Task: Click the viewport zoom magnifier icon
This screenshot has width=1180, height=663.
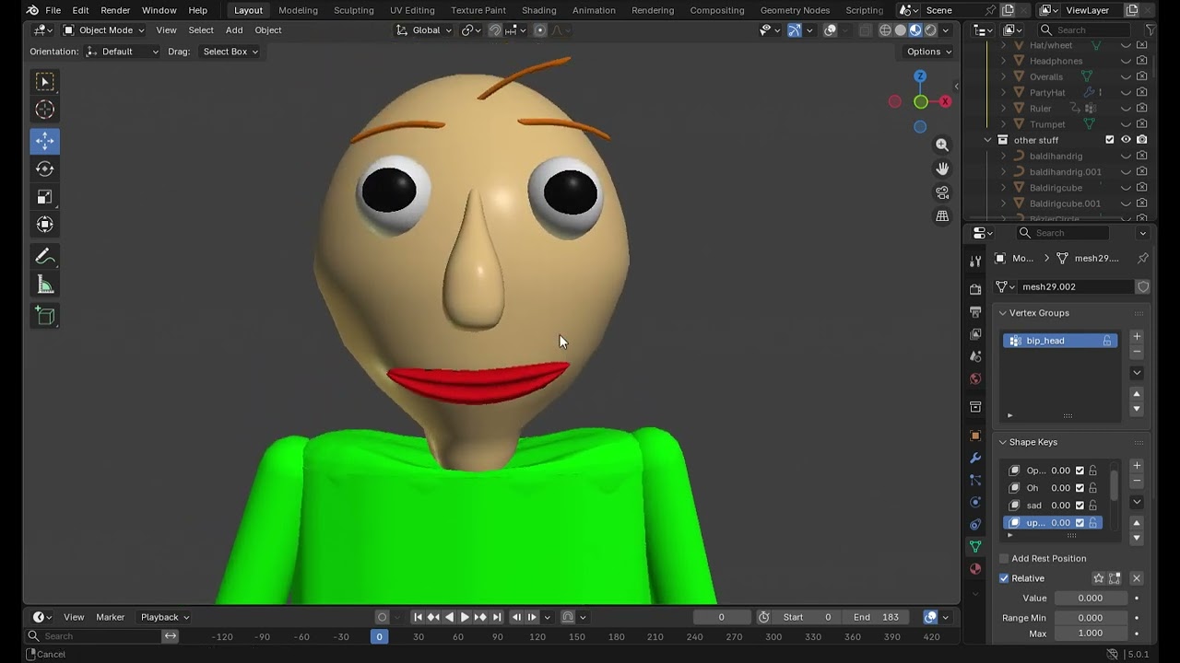Action: (x=942, y=145)
